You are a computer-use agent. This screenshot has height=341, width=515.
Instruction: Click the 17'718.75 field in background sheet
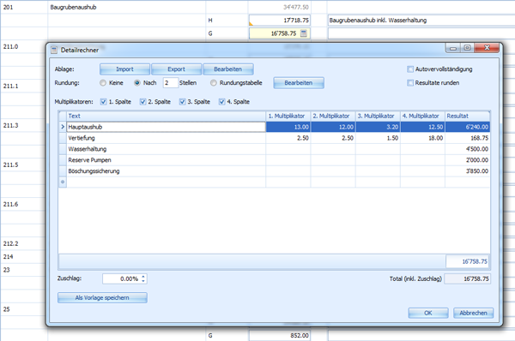[280, 21]
